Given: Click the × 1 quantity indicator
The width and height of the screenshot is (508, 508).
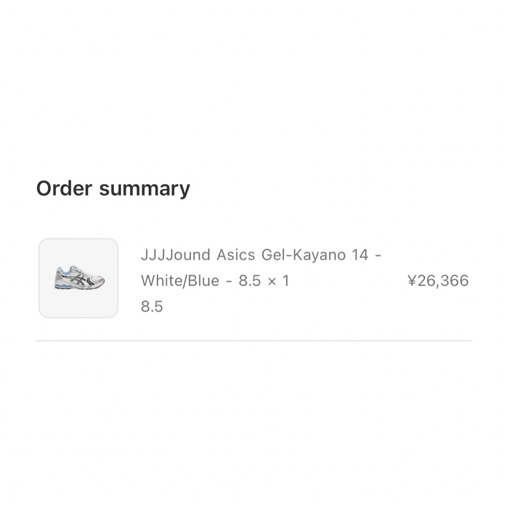Looking at the screenshot, I should tap(278, 281).
